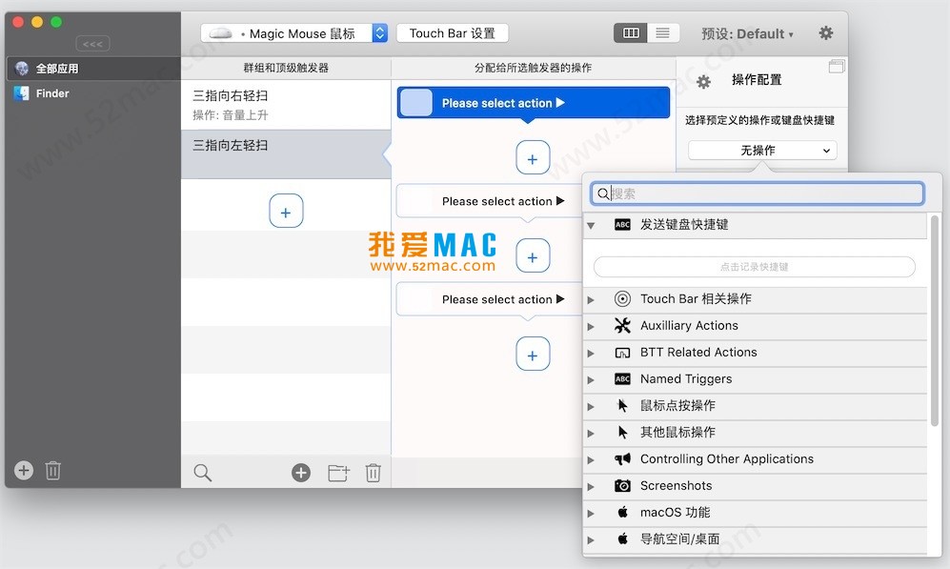This screenshot has width=950, height=569.
Task: Expand BTT Related Actions triangle
Action: pyautogui.click(x=591, y=353)
